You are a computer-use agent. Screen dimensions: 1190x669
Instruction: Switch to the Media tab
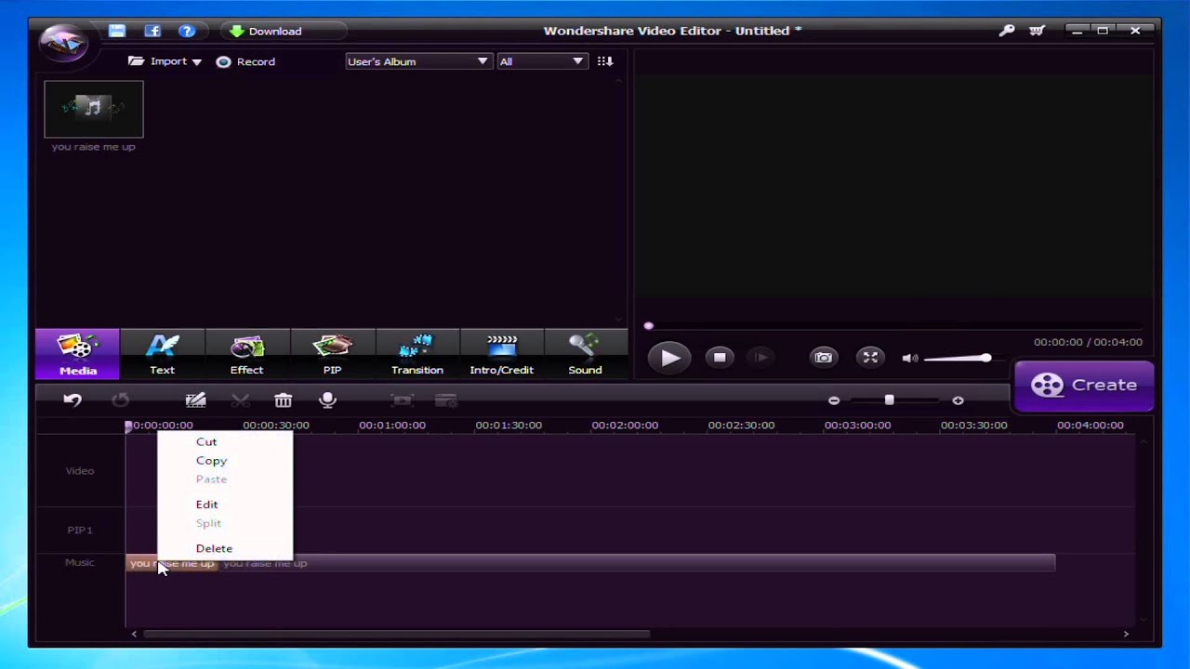point(78,354)
